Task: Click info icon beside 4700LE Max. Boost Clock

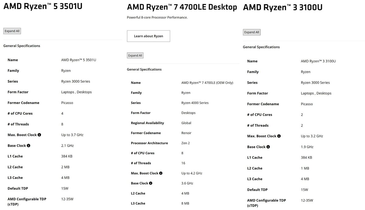Action: pyautogui.click(x=161, y=173)
